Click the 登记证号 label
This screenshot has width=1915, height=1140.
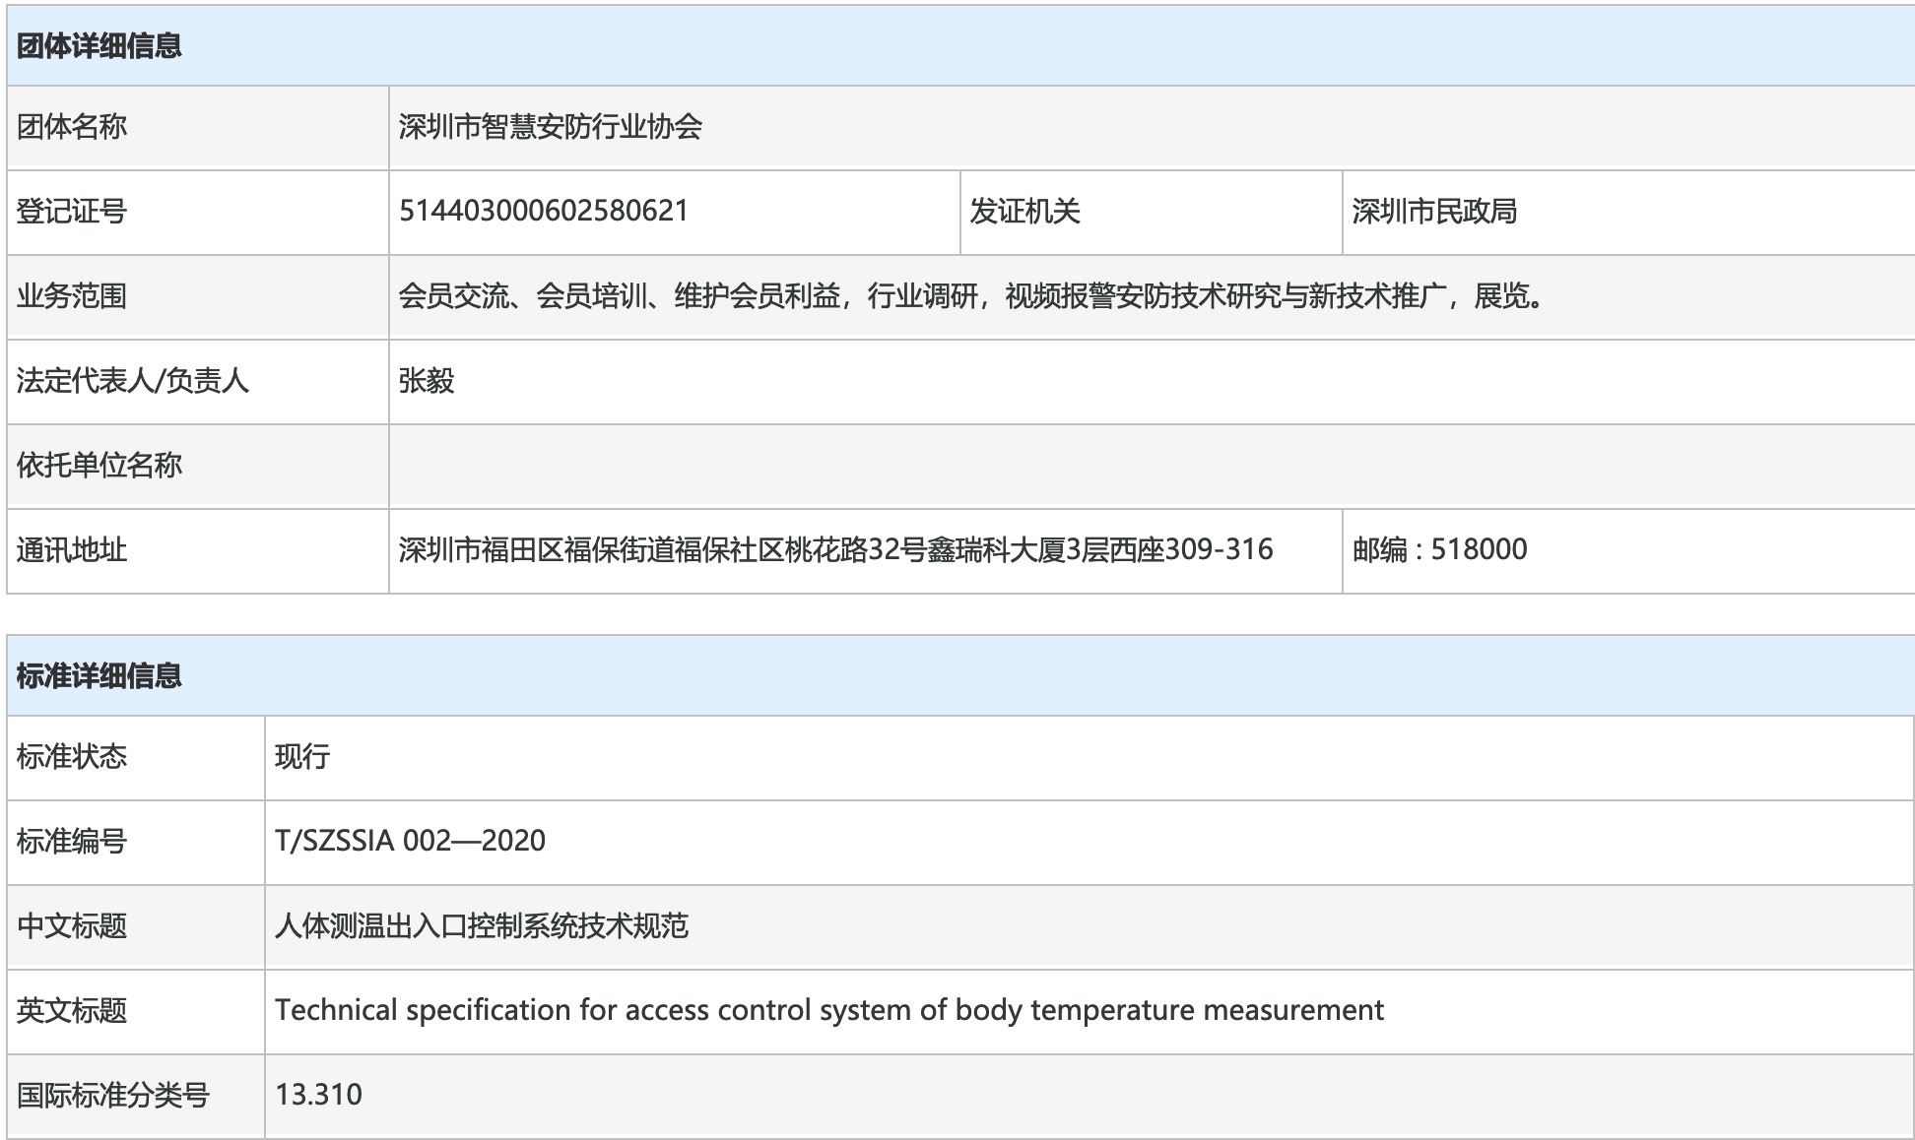[72, 212]
